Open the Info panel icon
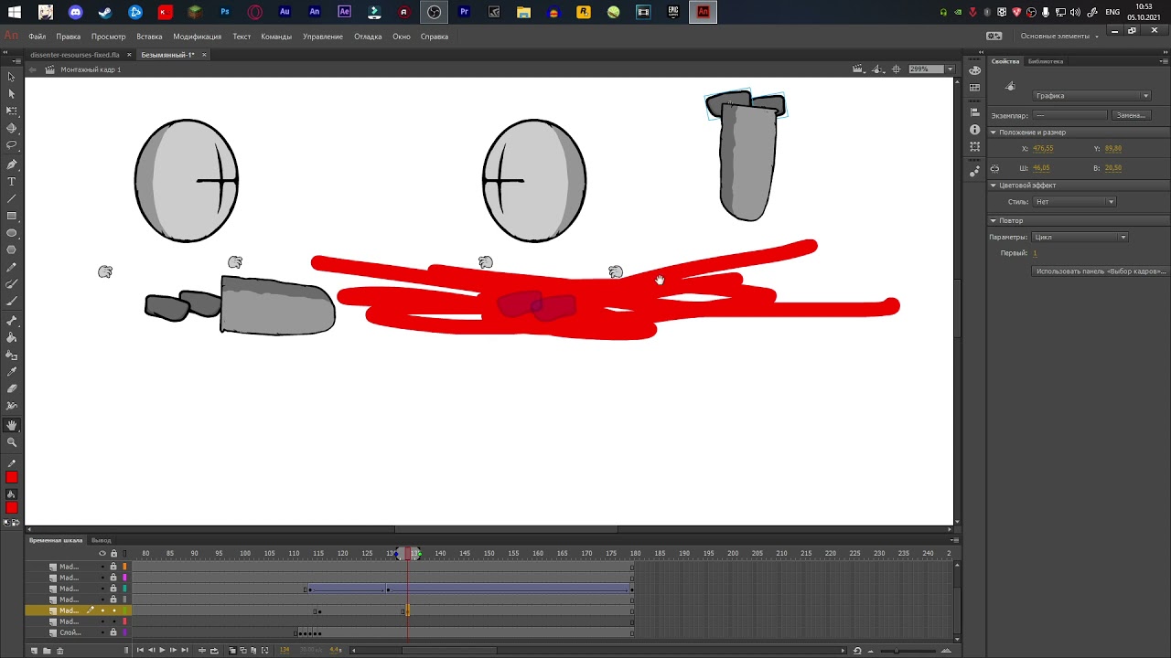Viewport: 1171px width, 658px height. pyautogui.click(x=974, y=130)
